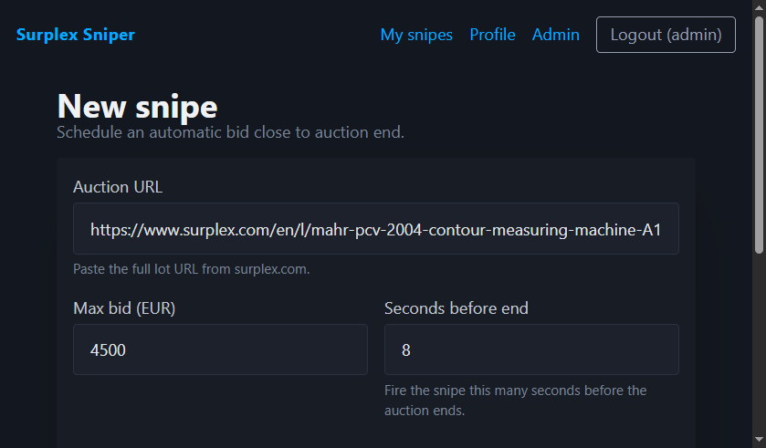Click the Surplex Sniper logo link

point(75,35)
